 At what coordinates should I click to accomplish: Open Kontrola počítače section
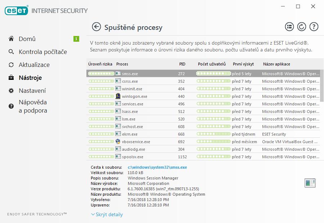(x=43, y=52)
